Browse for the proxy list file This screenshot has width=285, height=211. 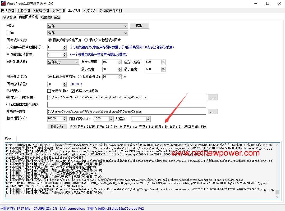[x=213, y=97]
